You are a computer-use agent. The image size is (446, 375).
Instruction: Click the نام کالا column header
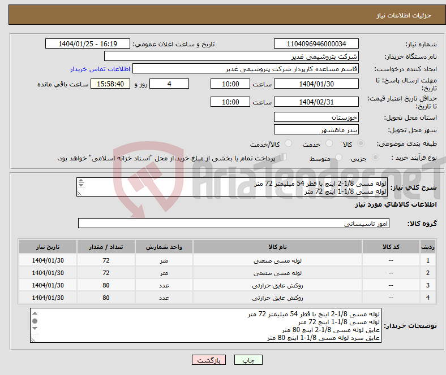(277, 247)
